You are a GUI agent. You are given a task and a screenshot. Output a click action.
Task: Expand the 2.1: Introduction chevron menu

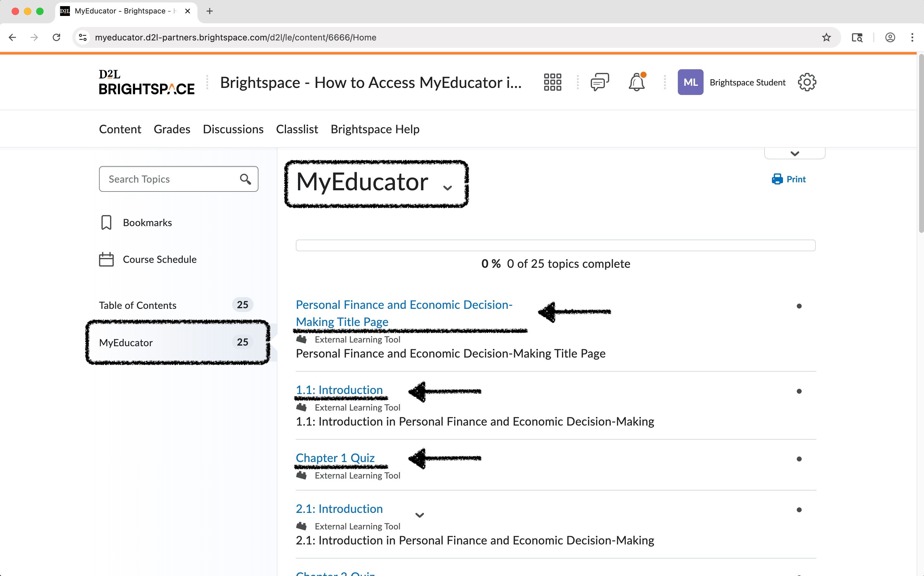coord(419,515)
